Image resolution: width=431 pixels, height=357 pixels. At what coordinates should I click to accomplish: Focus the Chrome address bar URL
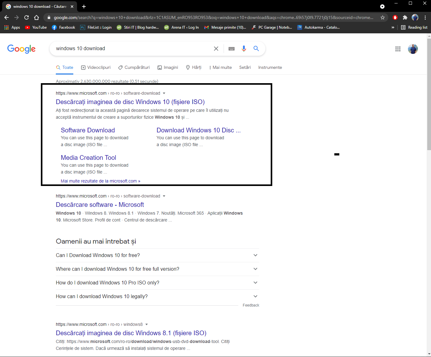click(x=213, y=17)
